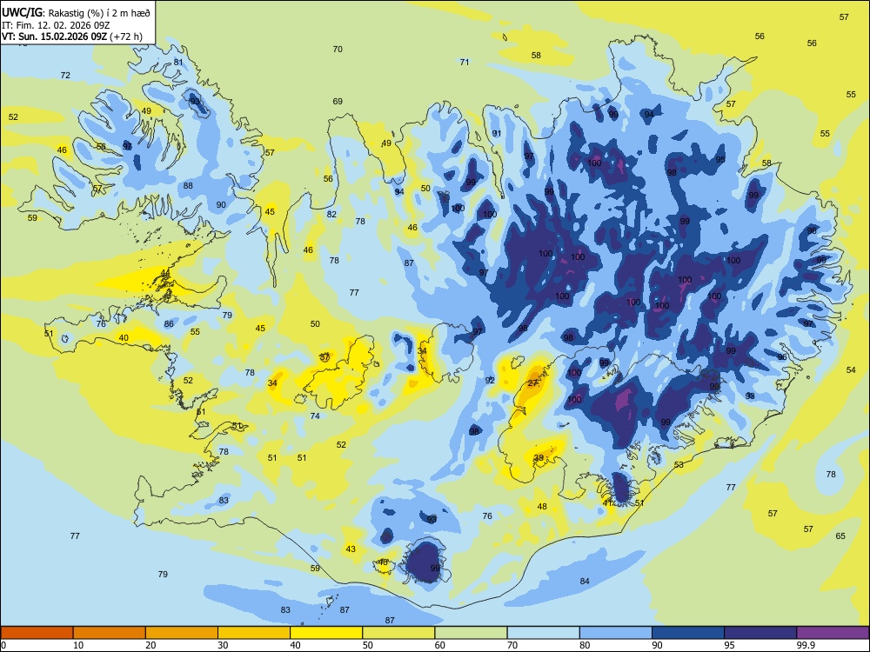Click the map humidity value '61'
The height and width of the screenshot is (652, 870).
point(201,412)
